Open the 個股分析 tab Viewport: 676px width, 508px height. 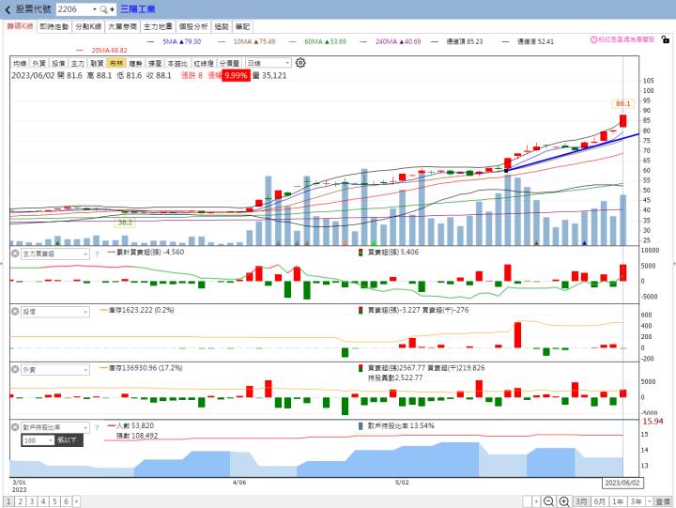[x=192, y=27]
